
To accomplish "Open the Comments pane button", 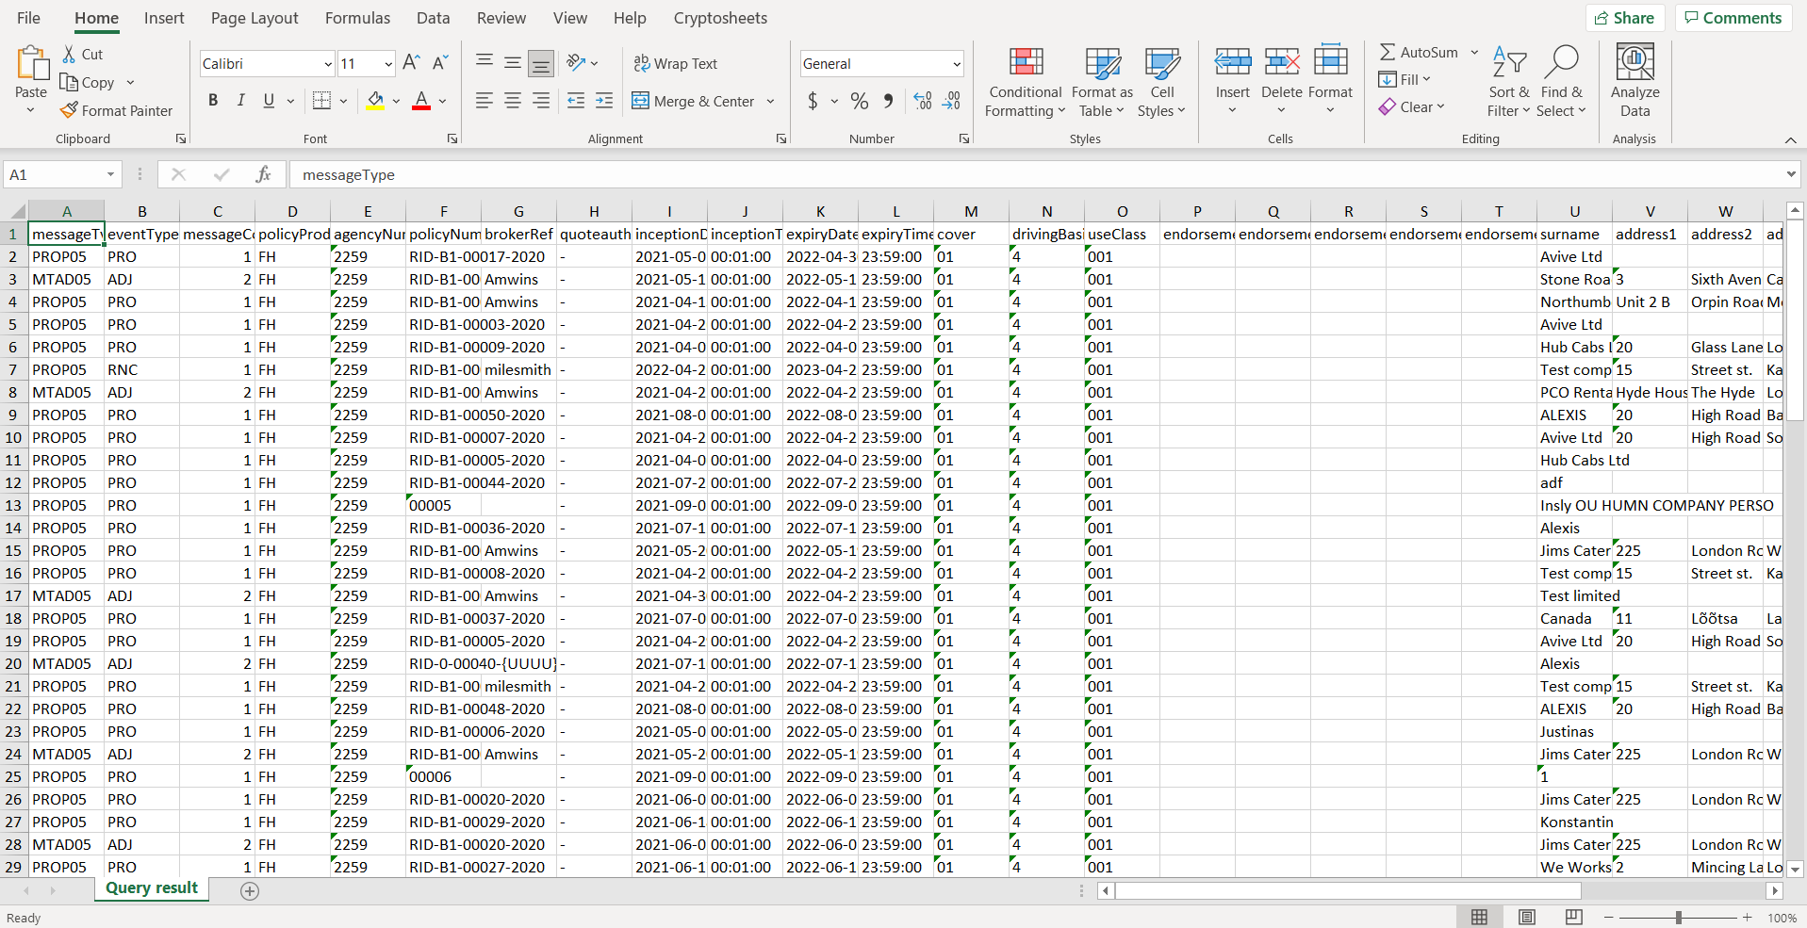I will pos(1733,18).
